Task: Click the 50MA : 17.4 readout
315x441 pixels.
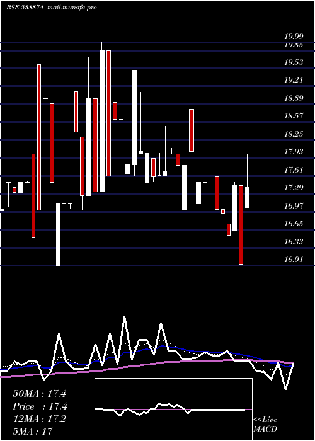Action: coord(39,394)
